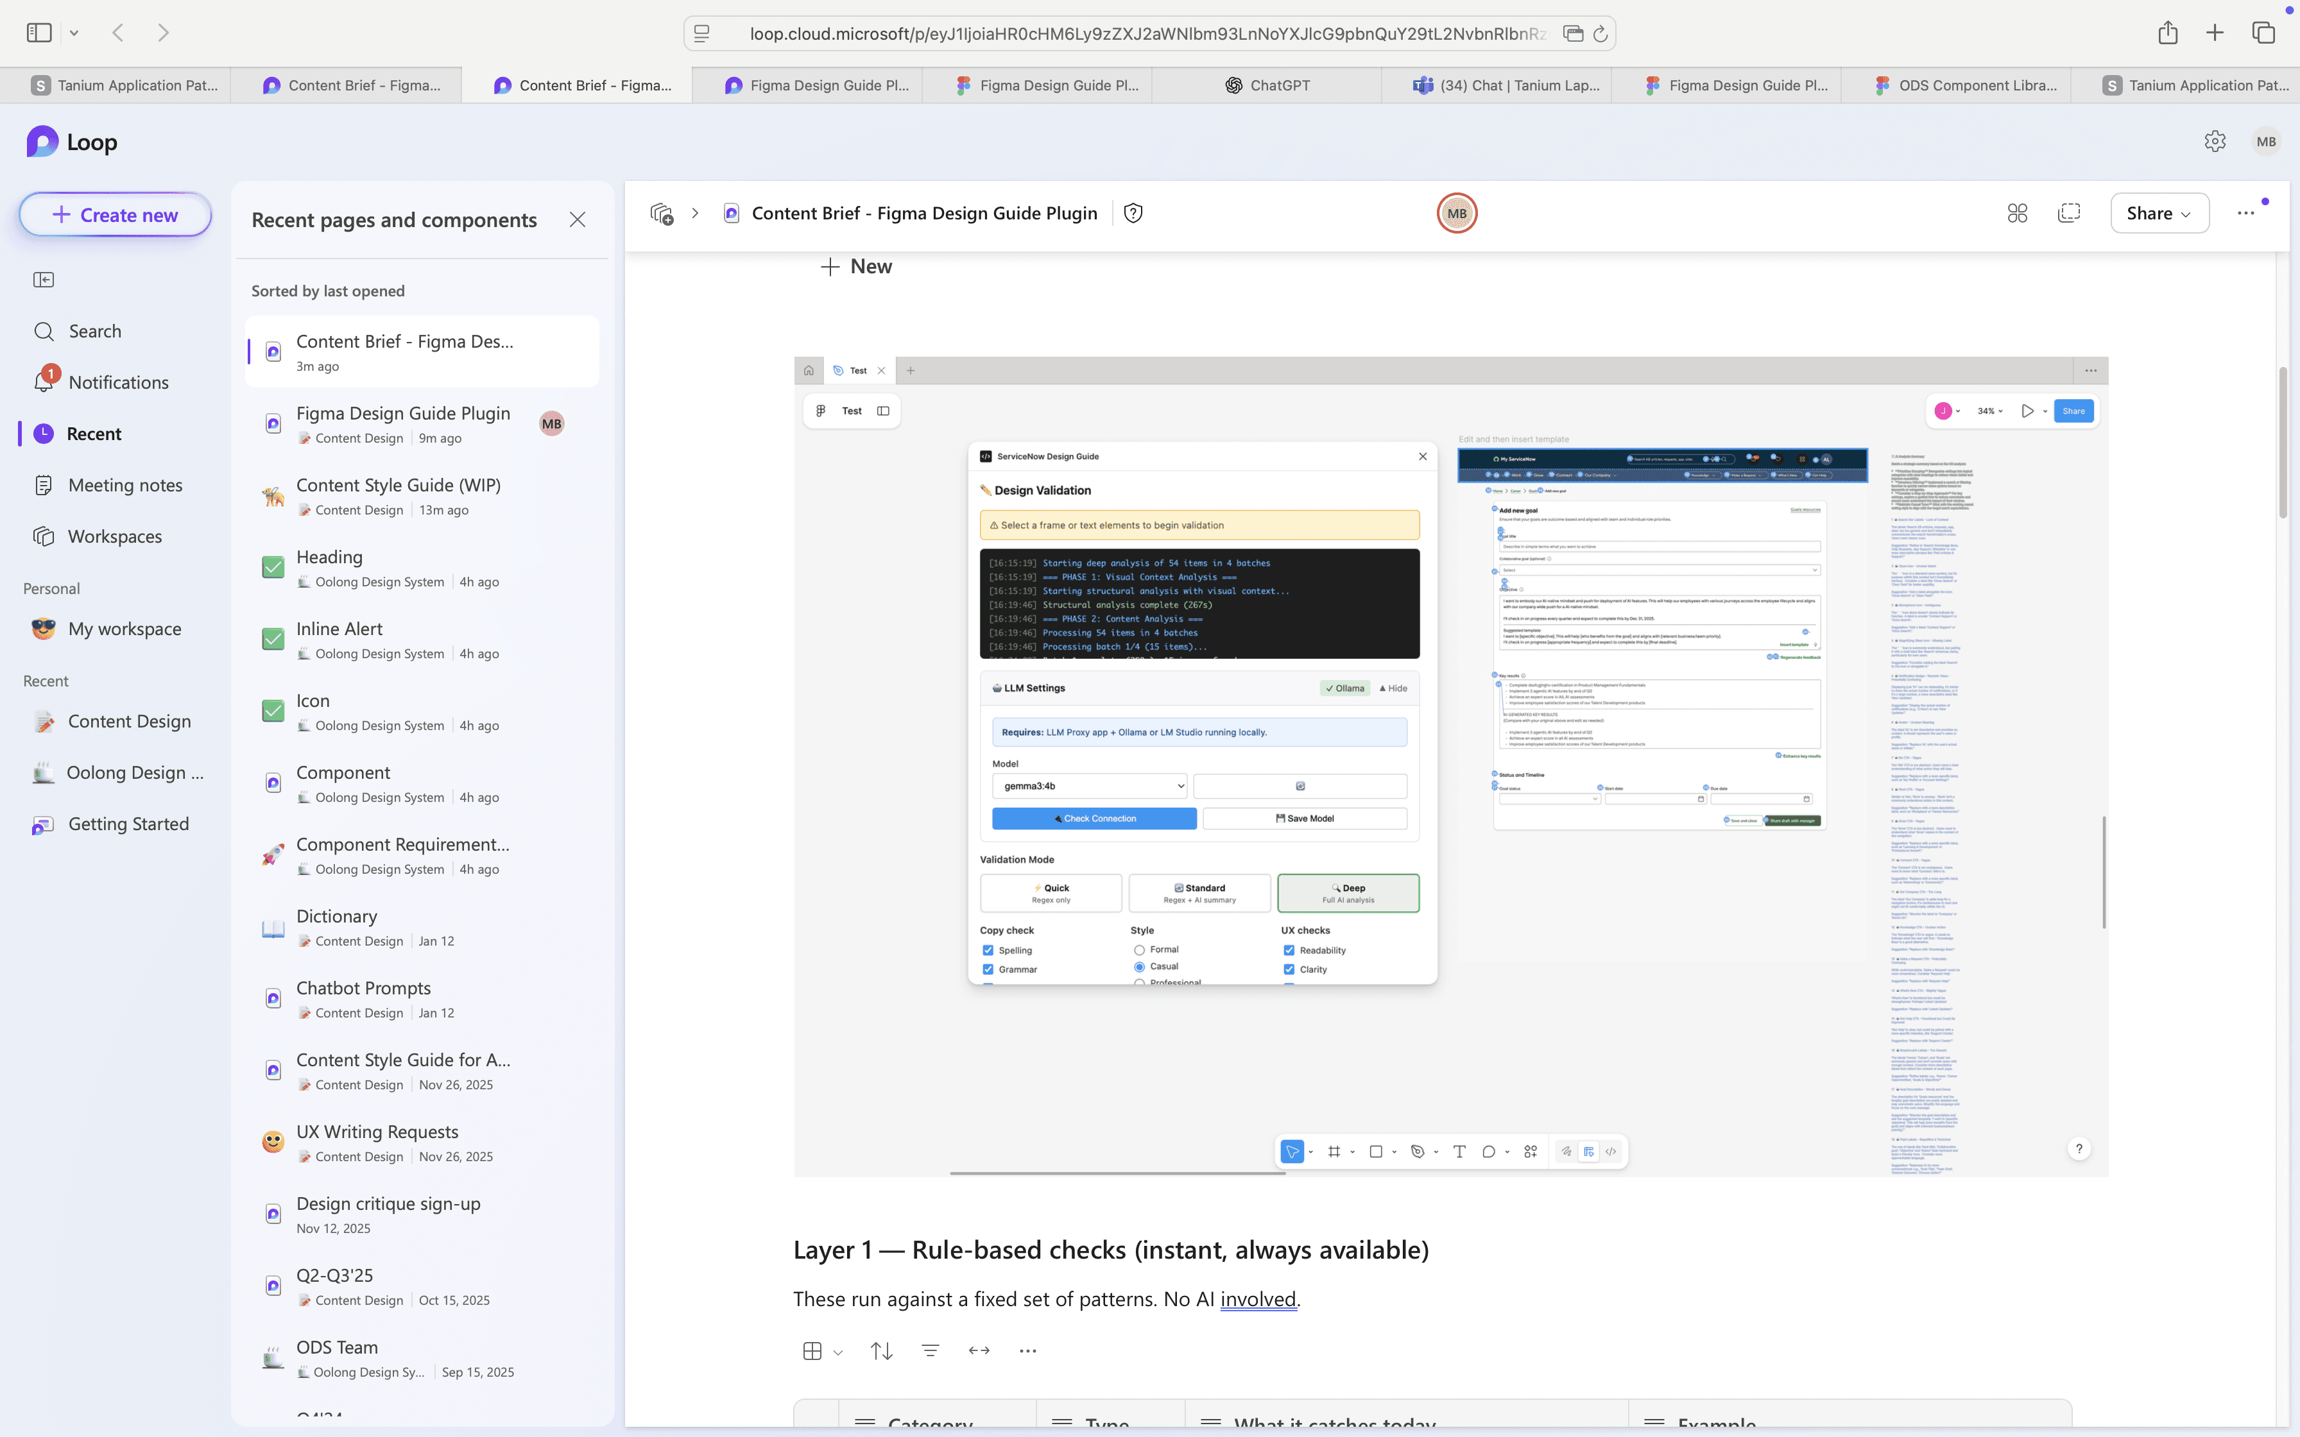The image size is (2300, 1437).
Task: Expand the Share dropdown button
Action: (x=2158, y=213)
